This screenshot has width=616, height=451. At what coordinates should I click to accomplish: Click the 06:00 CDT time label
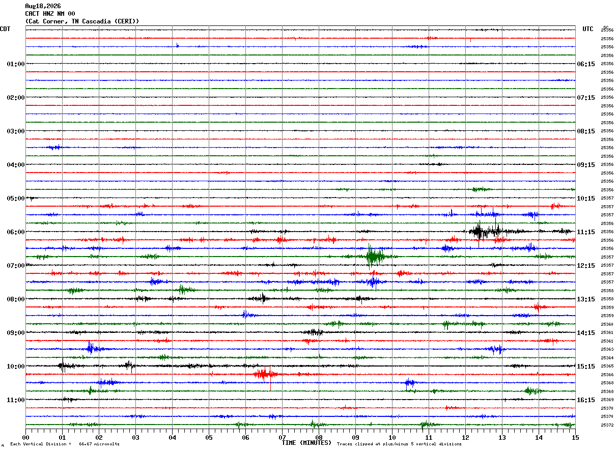point(15,232)
